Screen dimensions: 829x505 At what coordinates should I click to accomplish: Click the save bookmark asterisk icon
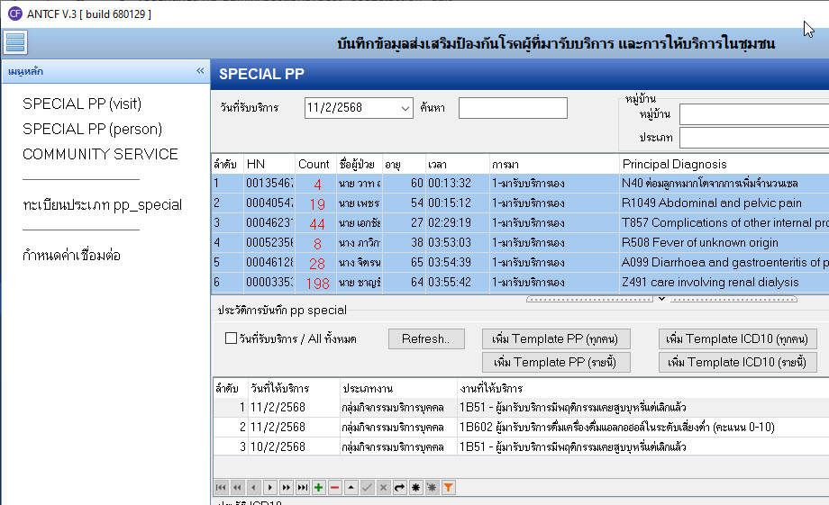[415, 487]
